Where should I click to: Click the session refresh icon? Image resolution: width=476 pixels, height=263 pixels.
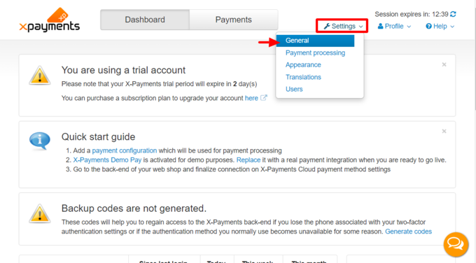pos(453,14)
